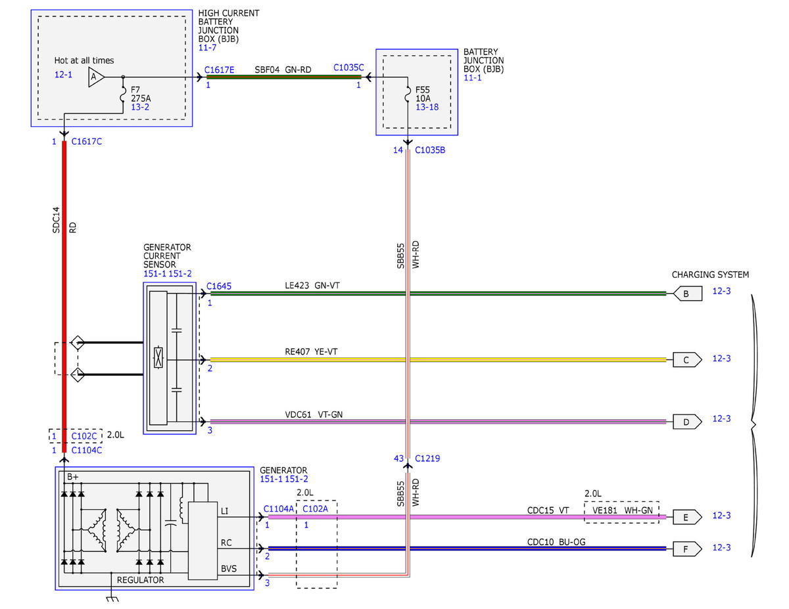Image resolution: width=789 pixels, height=609 pixels.
Task: Follow the 13-18 fuse reference link
Action: pos(427,106)
